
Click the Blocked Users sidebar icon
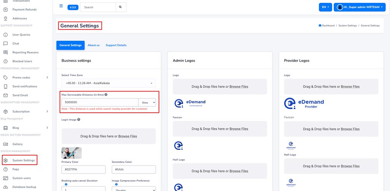pos(5,61)
